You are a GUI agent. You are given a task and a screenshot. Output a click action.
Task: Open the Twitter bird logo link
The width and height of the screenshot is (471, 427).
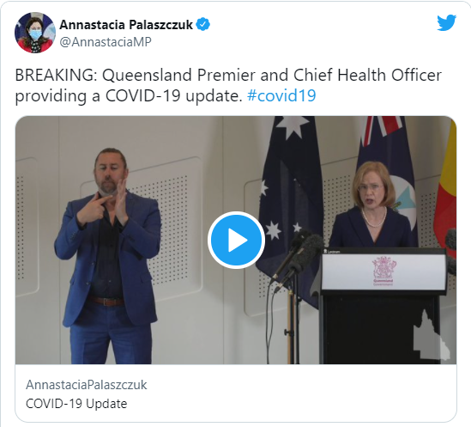[446, 22]
